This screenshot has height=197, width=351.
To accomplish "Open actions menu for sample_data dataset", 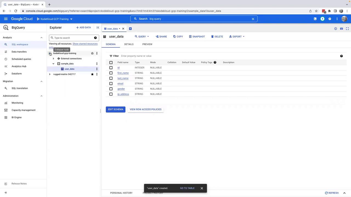I will [x=97, y=64].
